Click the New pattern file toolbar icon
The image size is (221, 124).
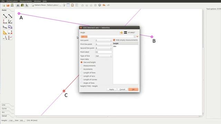(x=4, y=5)
